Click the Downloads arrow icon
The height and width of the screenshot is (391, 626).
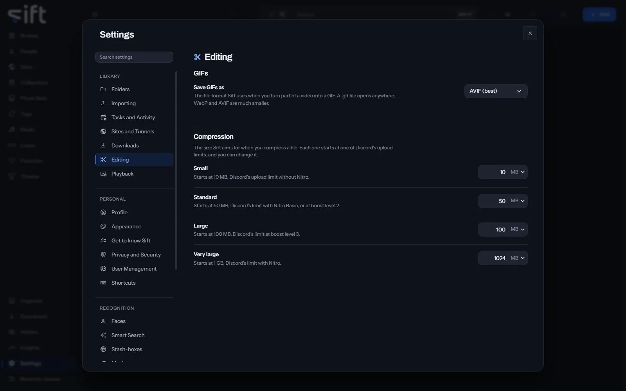[x=103, y=145]
